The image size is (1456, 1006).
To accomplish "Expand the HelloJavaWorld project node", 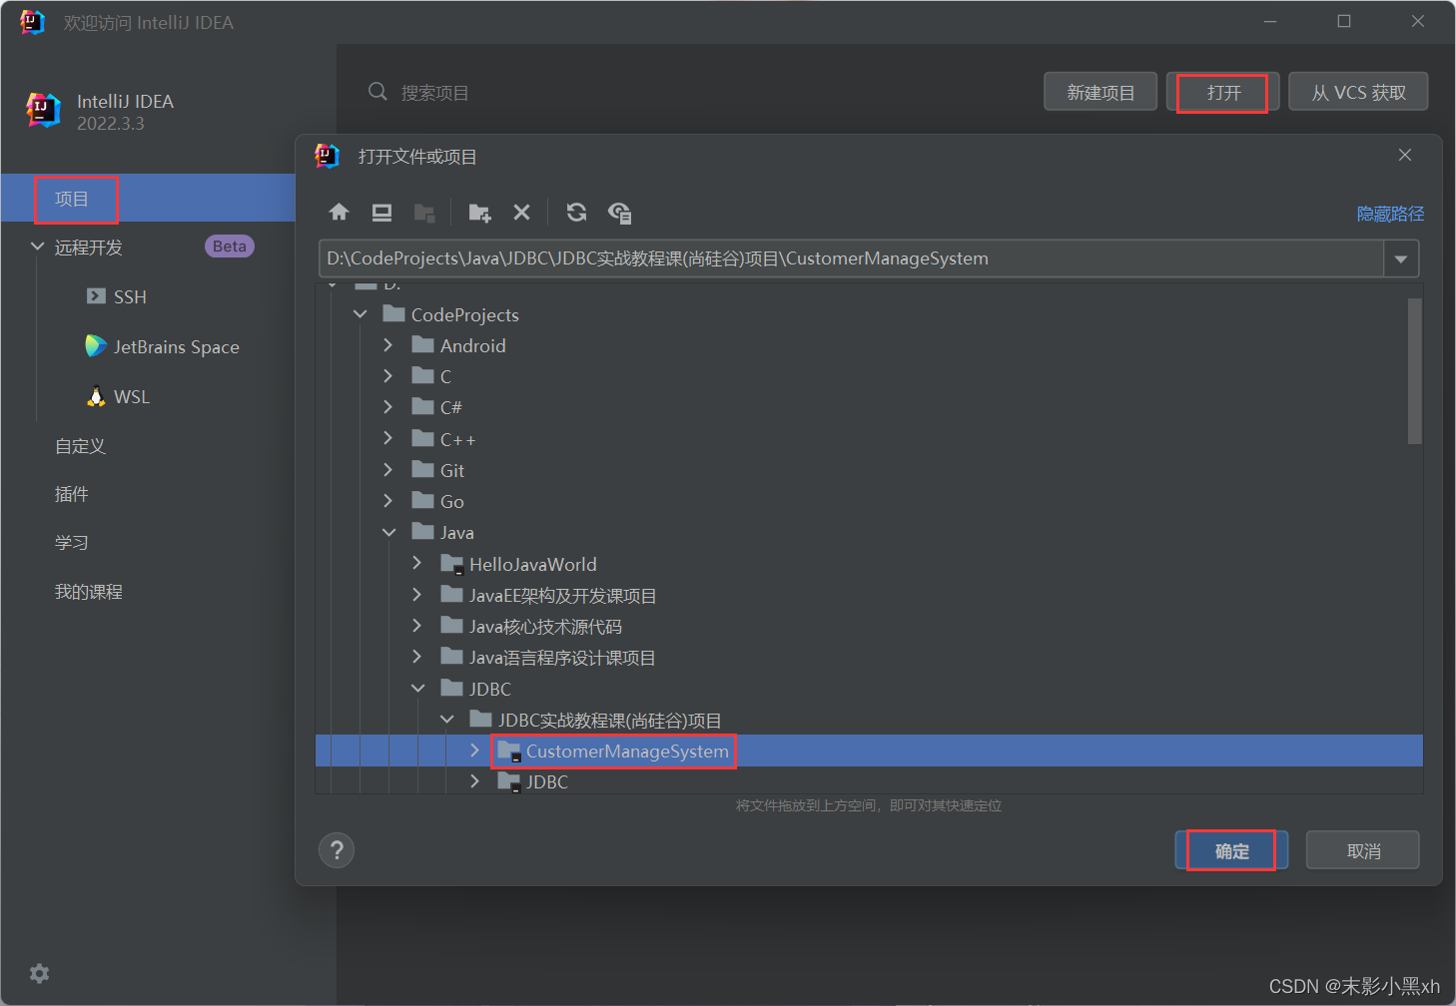I will pos(417,564).
